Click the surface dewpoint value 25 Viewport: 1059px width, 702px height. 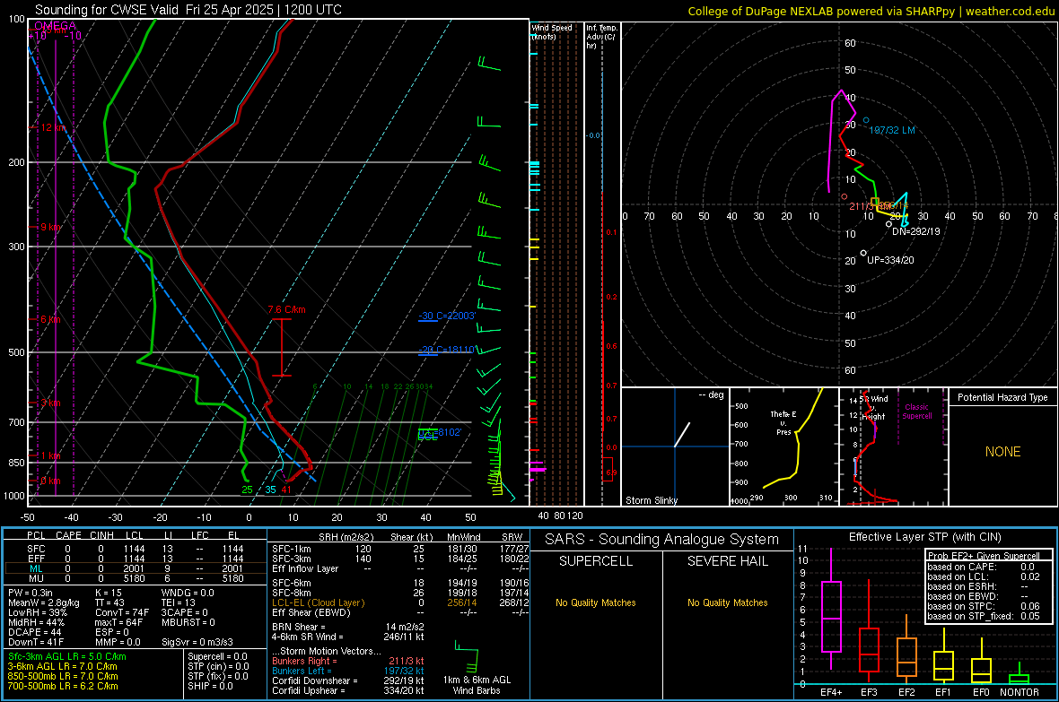(x=247, y=490)
